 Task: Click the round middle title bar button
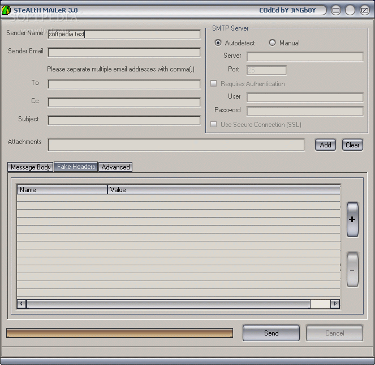350,10
